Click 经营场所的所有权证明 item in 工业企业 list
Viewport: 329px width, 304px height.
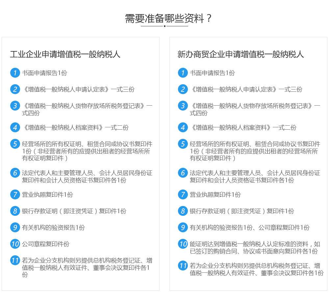click(x=87, y=151)
